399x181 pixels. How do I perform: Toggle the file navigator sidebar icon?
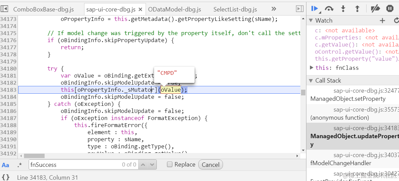tap(5, 9)
